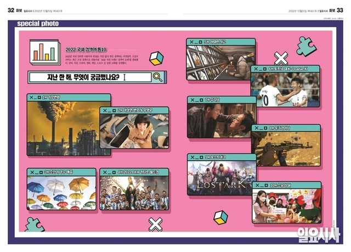Close the 2위 이상한 변호사 우영우 window
351x252 pixels.
click(105, 110)
